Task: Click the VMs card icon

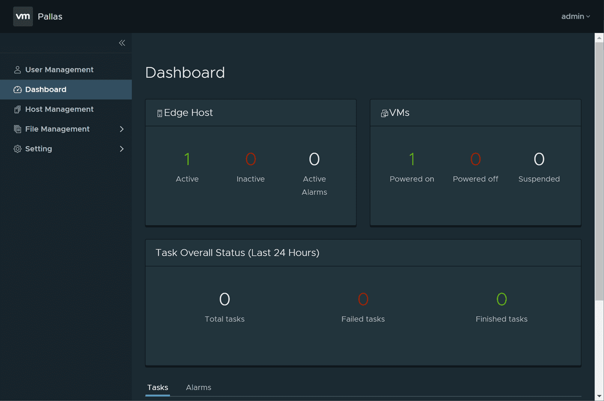Action: 384,113
